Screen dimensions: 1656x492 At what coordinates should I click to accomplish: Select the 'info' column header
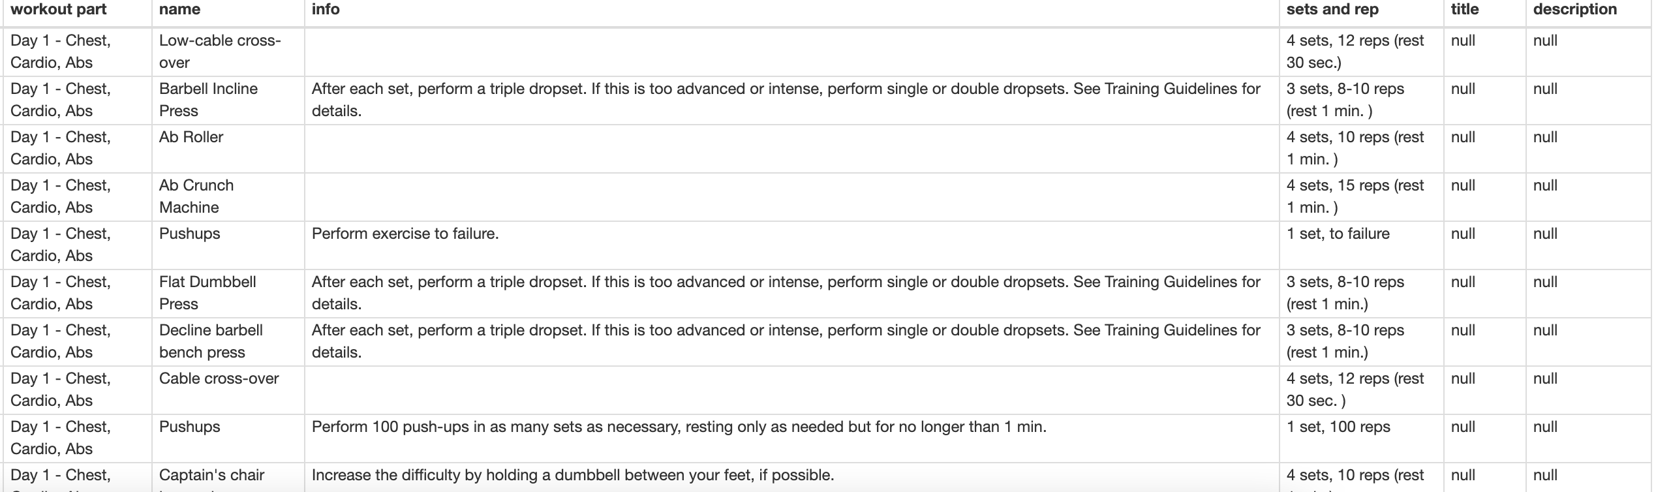click(326, 10)
